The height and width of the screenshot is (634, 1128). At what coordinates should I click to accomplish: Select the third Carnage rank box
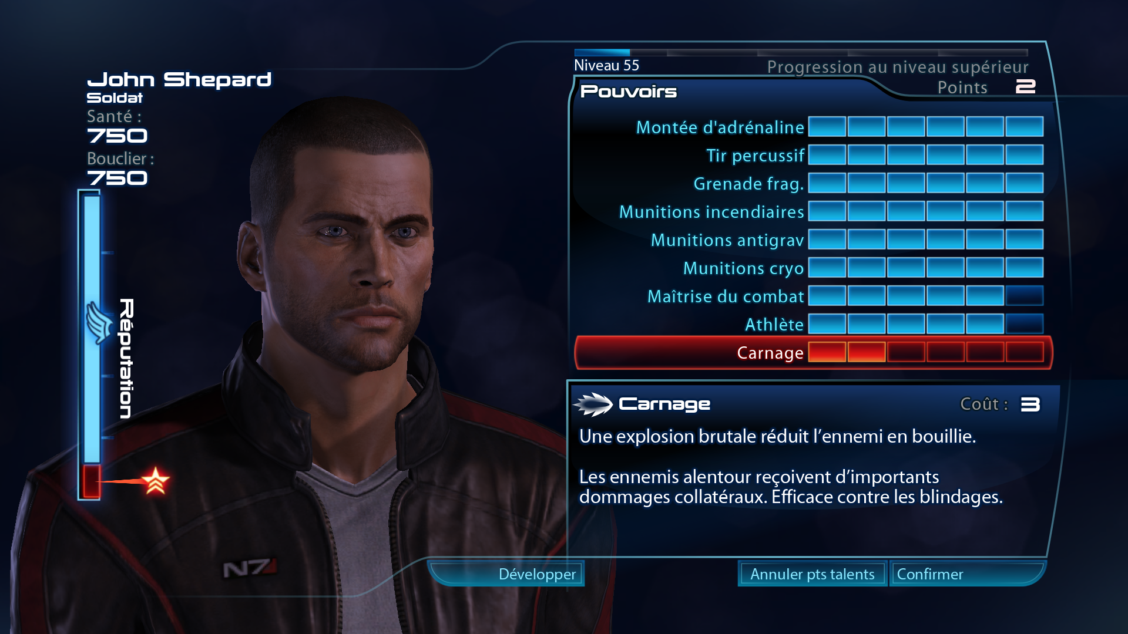coord(906,352)
